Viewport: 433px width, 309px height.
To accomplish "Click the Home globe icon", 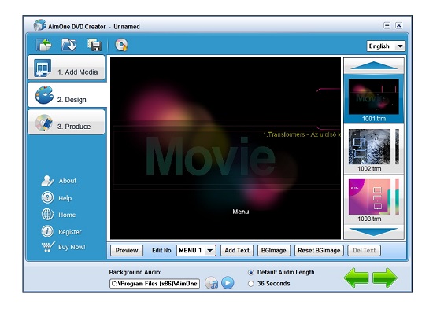I will (x=47, y=215).
